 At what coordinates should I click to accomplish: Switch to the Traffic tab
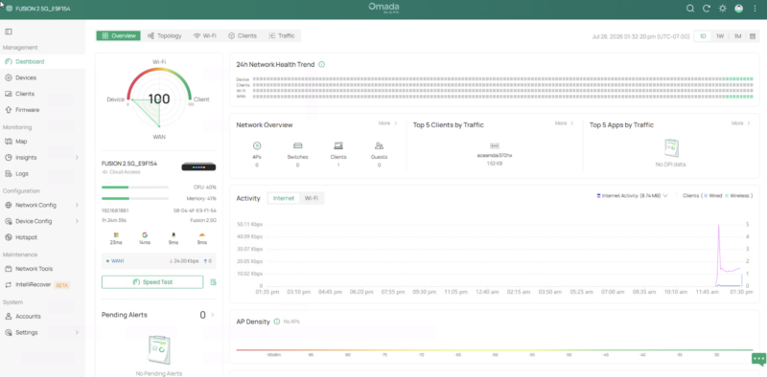coord(282,35)
